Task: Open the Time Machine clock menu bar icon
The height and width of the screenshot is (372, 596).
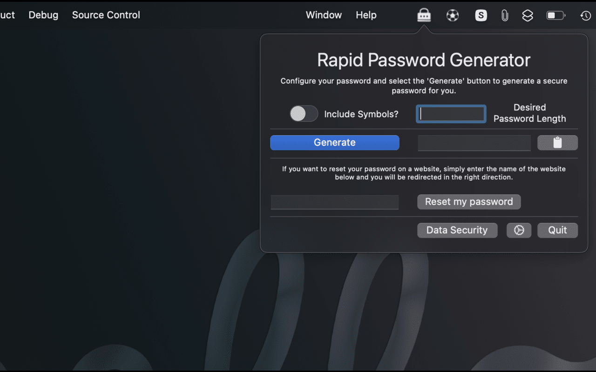Action: click(x=585, y=15)
